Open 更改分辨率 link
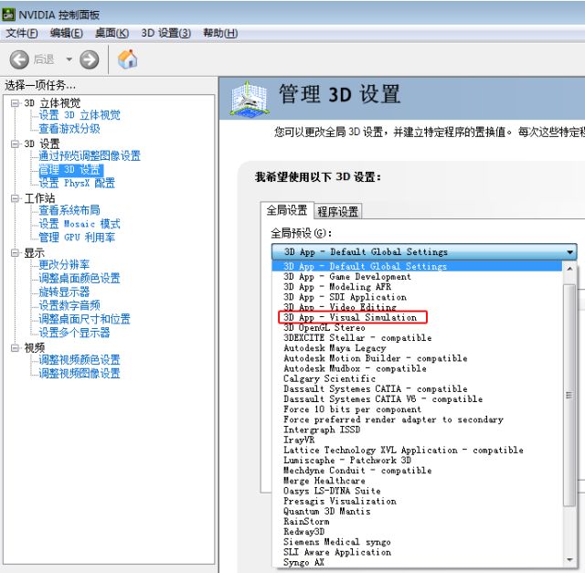 [64, 264]
